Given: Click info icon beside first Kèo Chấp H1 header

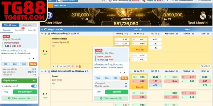Looking at the screenshot, I should 177,34.
